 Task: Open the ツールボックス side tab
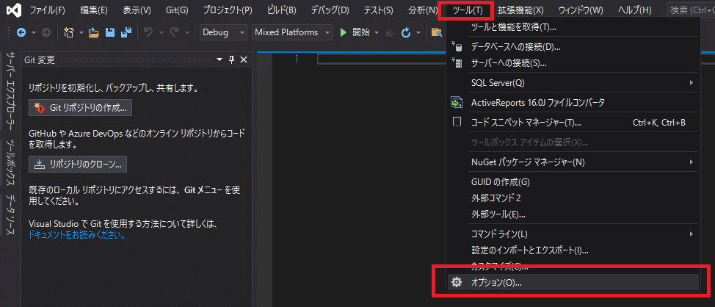point(11,164)
